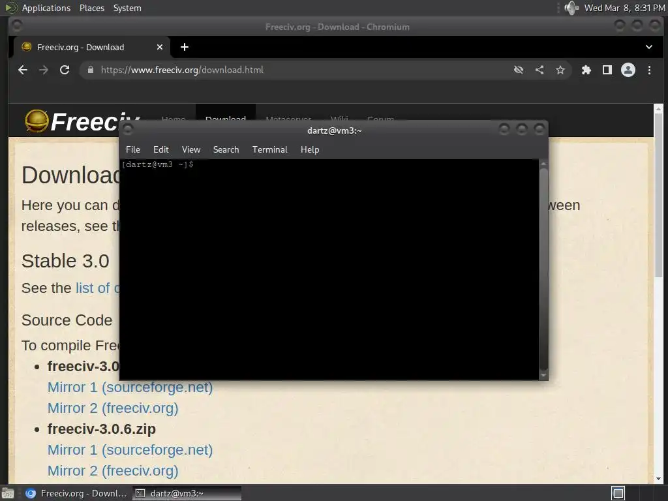
Task: Open Chromium three-dot menu
Action: tap(649, 70)
